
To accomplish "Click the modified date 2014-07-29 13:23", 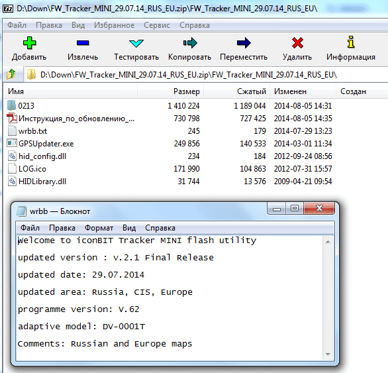I will (303, 131).
